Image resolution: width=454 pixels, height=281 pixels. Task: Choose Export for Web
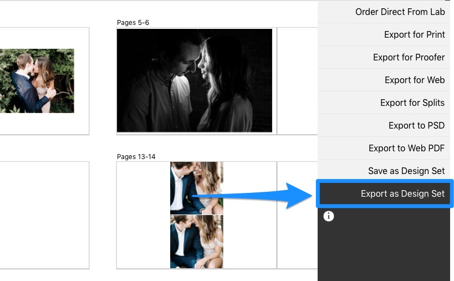click(x=384, y=80)
